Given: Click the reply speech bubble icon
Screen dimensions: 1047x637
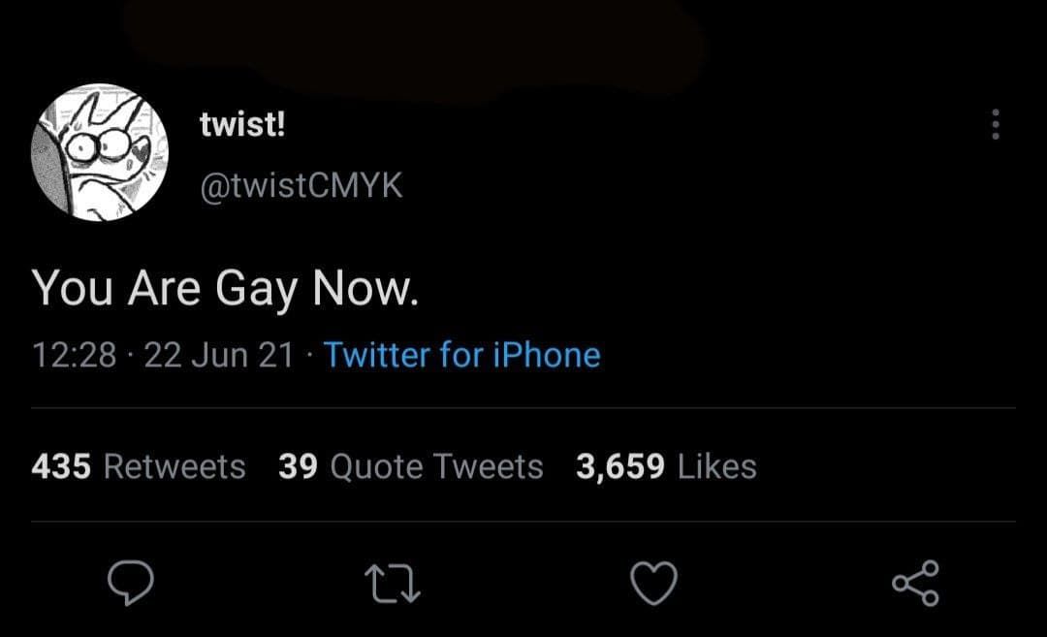Looking at the screenshot, I should [x=131, y=583].
